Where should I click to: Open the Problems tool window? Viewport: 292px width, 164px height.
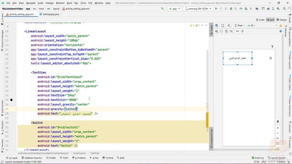79,158
